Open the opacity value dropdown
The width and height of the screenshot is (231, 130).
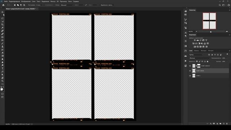point(227,58)
